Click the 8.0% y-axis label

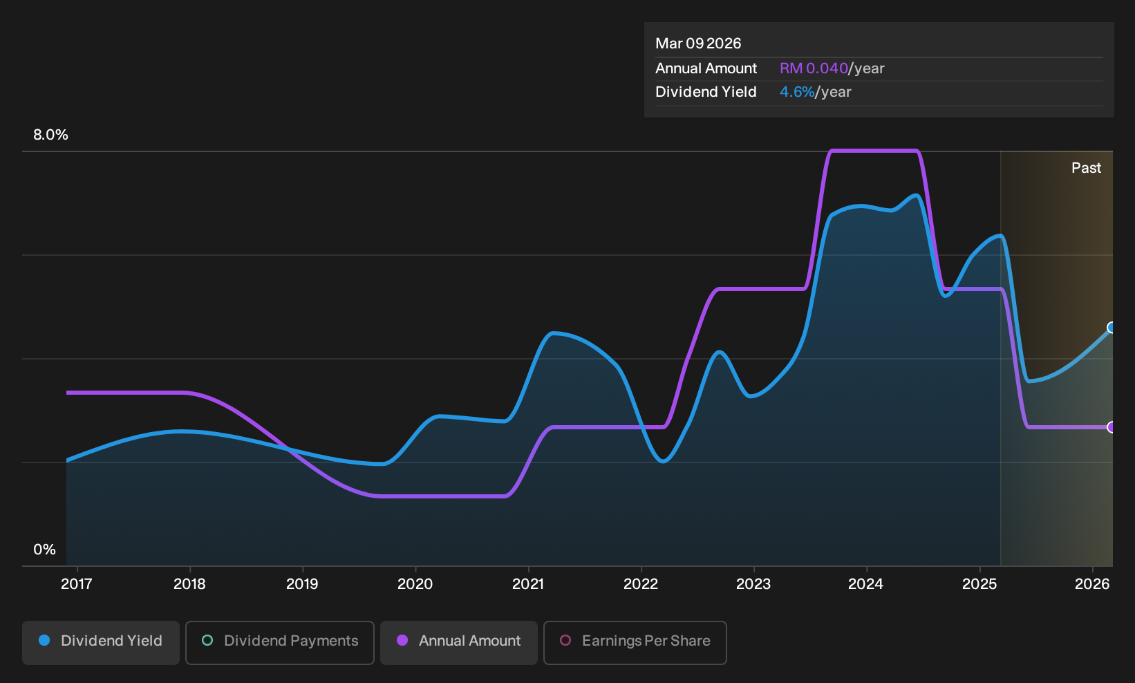(x=51, y=135)
